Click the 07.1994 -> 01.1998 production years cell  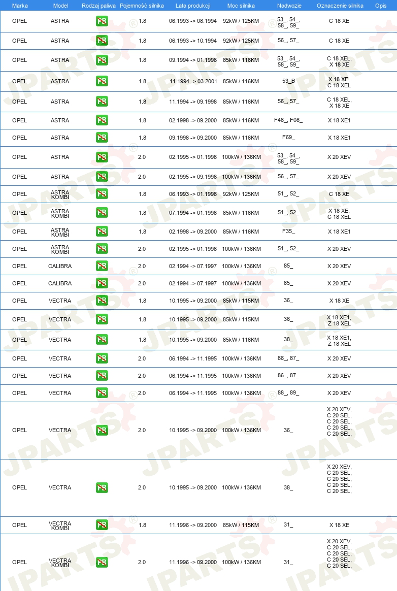tap(193, 213)
